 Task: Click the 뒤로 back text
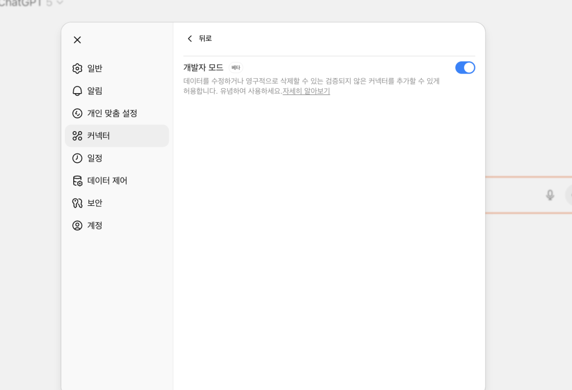coord(206,38)
